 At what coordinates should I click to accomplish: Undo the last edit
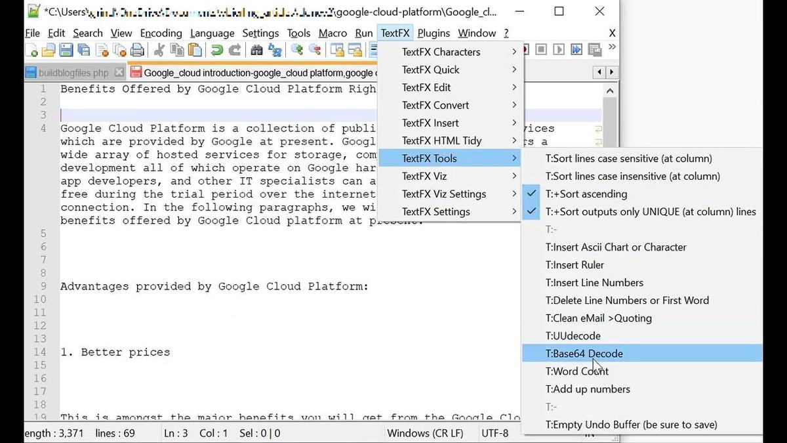click(216, 50)
